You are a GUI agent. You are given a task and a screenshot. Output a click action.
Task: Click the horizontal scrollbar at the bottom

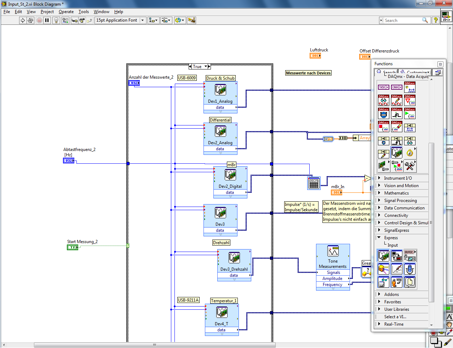155,345
